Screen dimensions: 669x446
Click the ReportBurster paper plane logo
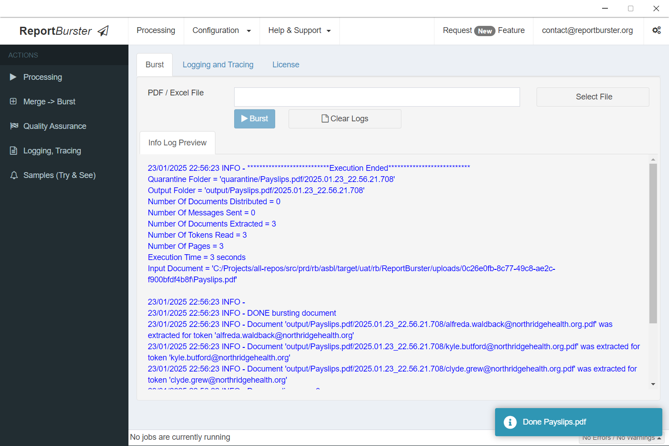tap(102, 30)
